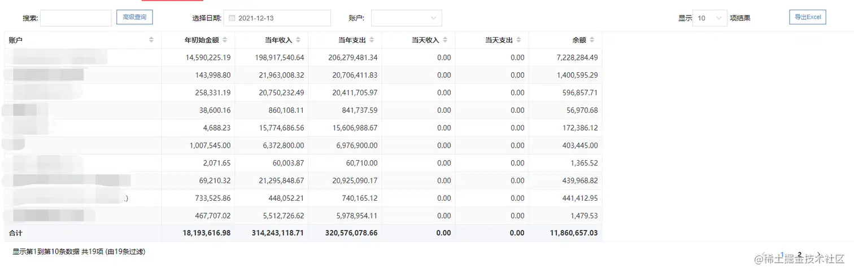
Task: Click the calendar icon in date field
Action: 232,18
